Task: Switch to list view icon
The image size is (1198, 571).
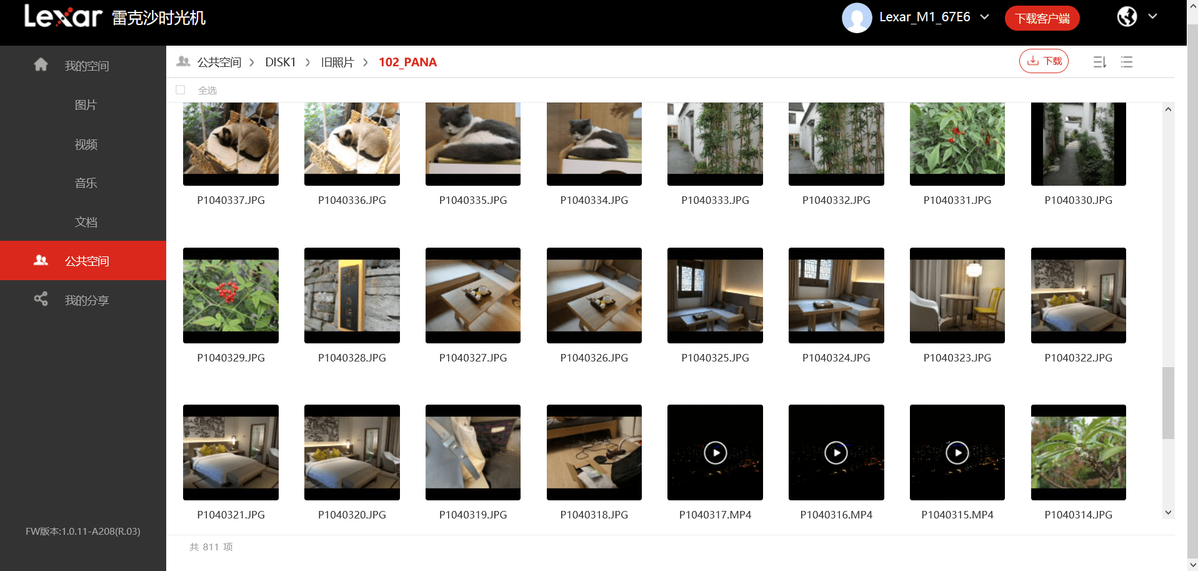Action: click(x=1127, y=62)
